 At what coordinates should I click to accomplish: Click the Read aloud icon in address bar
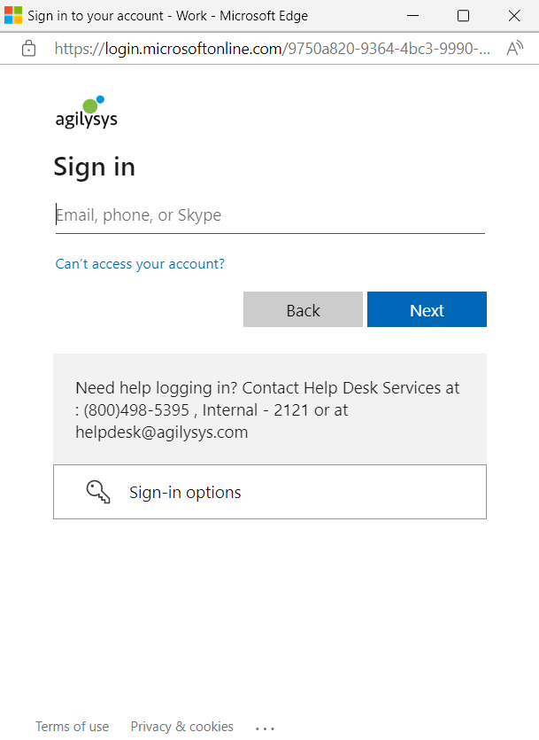[x=514, y=49]
